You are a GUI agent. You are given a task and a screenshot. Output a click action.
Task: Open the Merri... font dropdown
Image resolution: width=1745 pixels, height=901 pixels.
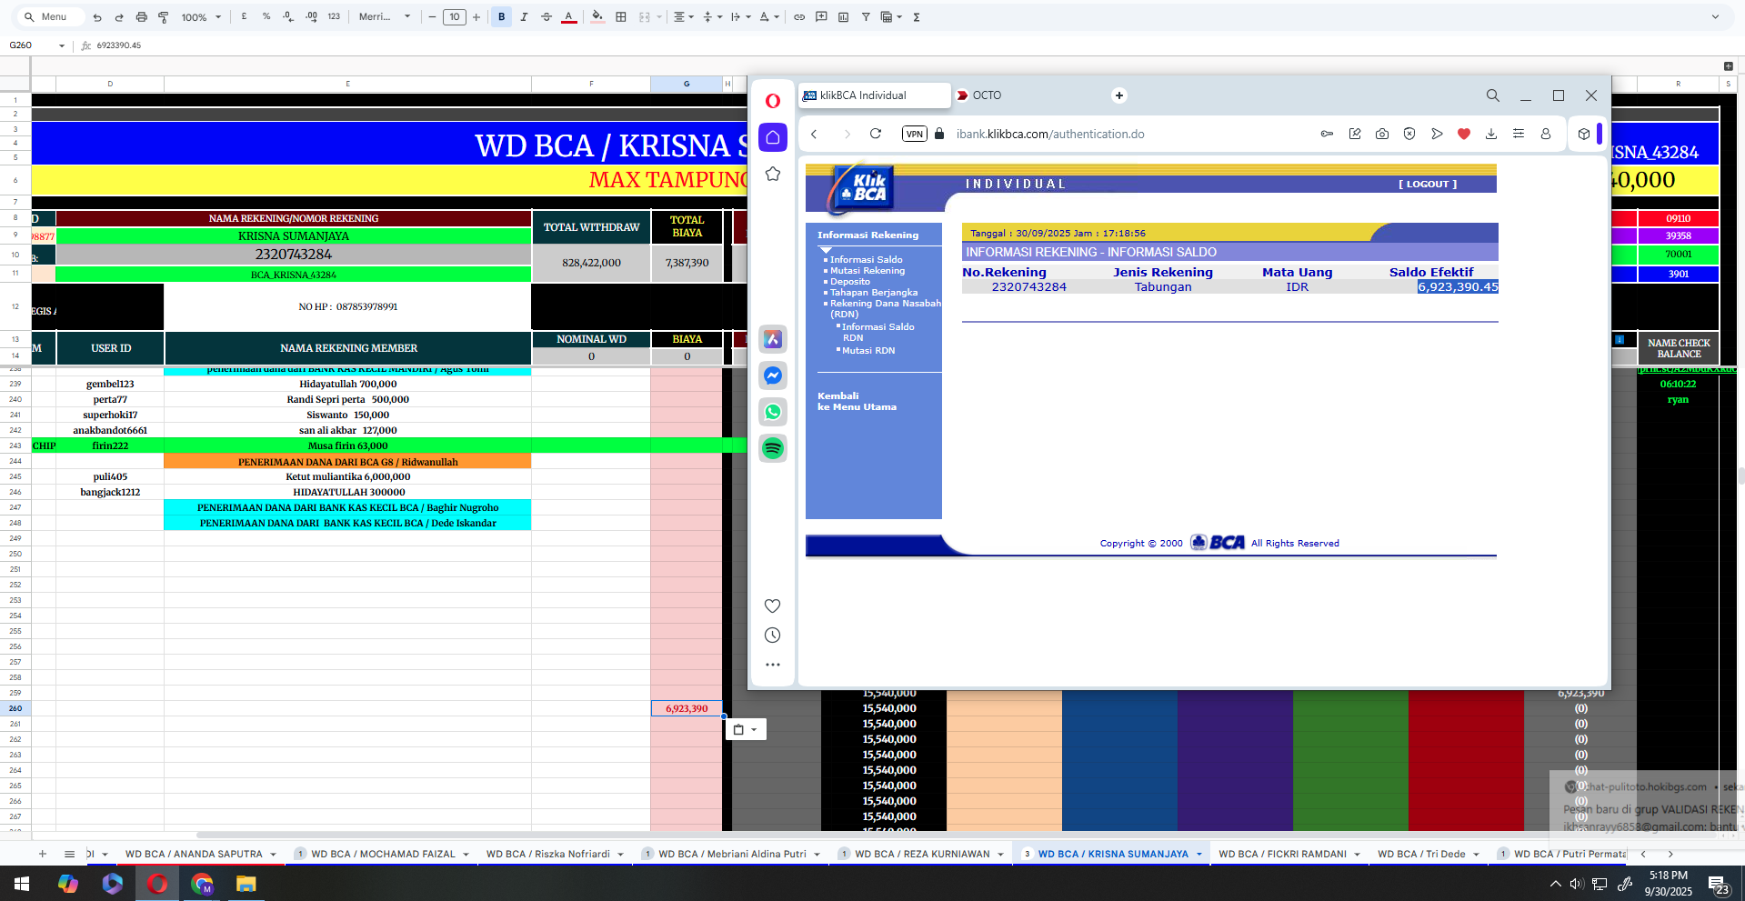(385, 17)
